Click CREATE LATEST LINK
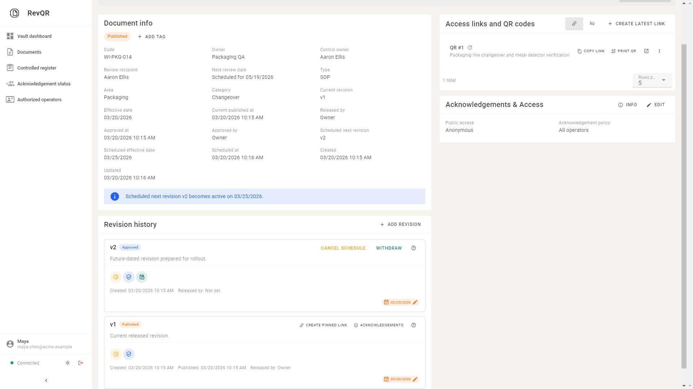693x389 pixels. tap(636, 23)
